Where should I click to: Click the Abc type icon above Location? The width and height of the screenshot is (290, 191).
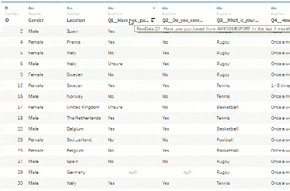click(x=70, y=8)
